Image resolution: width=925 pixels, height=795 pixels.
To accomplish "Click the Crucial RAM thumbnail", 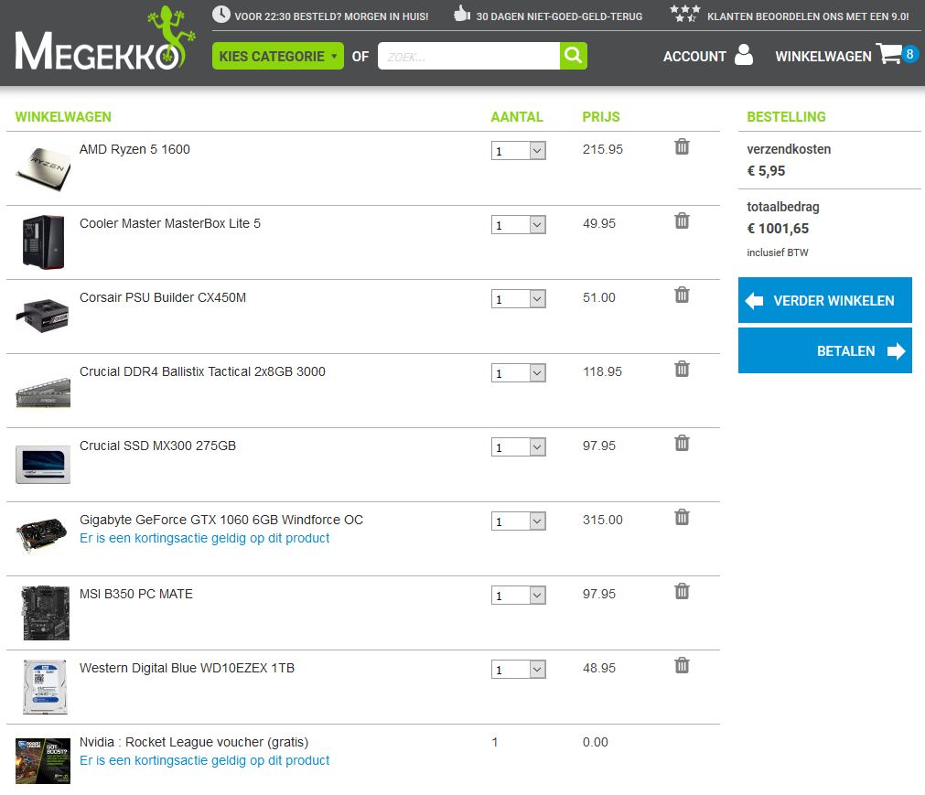I will [x=43, y=392].
